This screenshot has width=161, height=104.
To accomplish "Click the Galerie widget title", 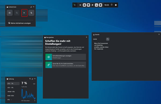I will (97, 34).
